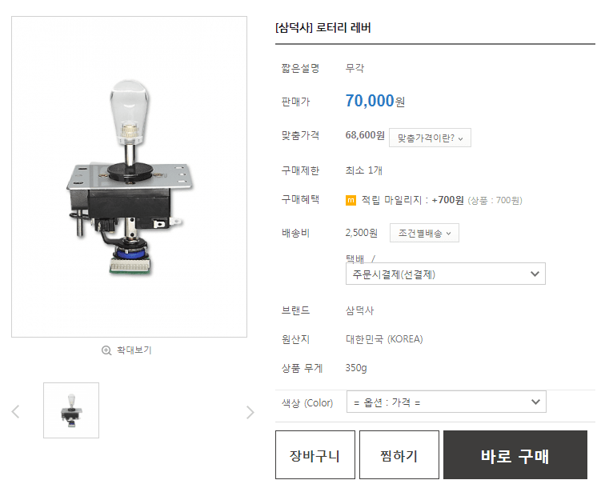The image size is (601, 488).
Task: Click the 70,000원 sale price
Action: click(x=375, y=101)
